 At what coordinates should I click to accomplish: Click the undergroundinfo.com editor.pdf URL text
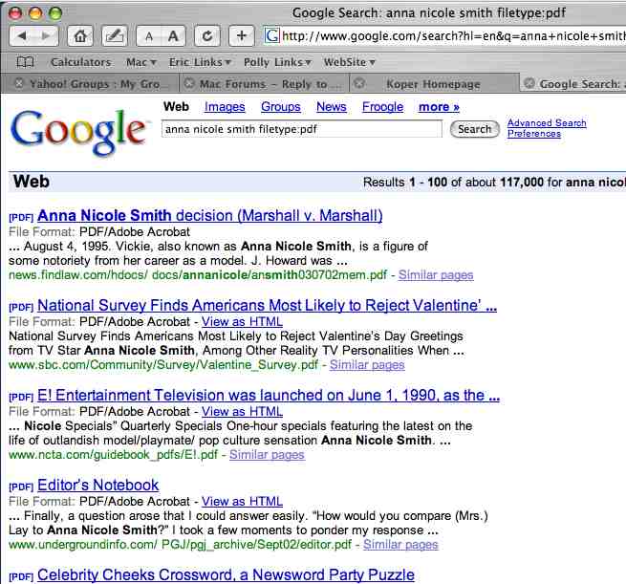tap(180, 544)
